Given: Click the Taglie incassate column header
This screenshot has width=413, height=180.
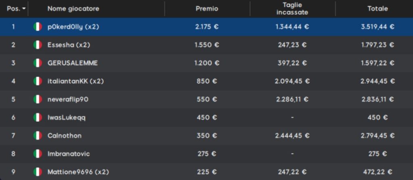Looking at the screenshot, I should 292,9.
